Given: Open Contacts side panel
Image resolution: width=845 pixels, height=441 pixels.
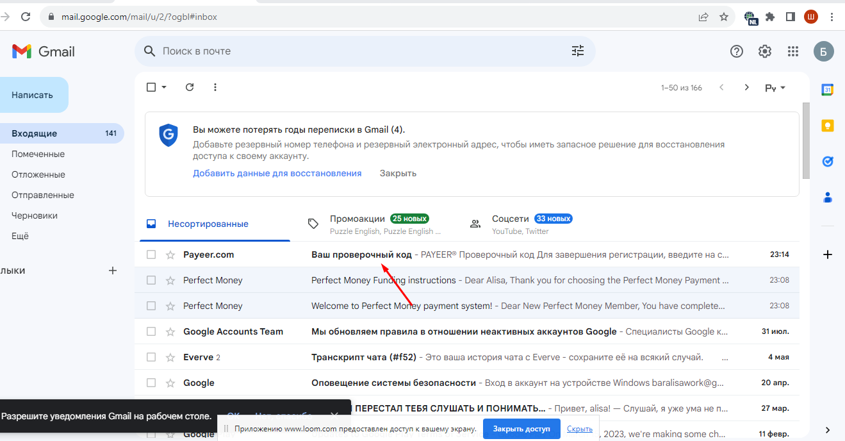Looking at the screenshot, I should click(x=827, y=197).
